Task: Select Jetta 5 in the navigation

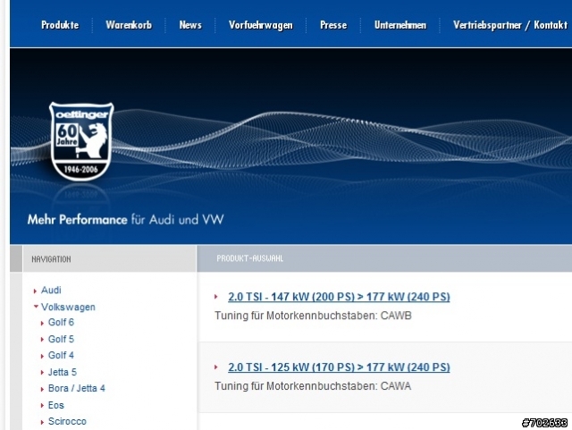Action: pyautogui.click(x=63, y=372)
